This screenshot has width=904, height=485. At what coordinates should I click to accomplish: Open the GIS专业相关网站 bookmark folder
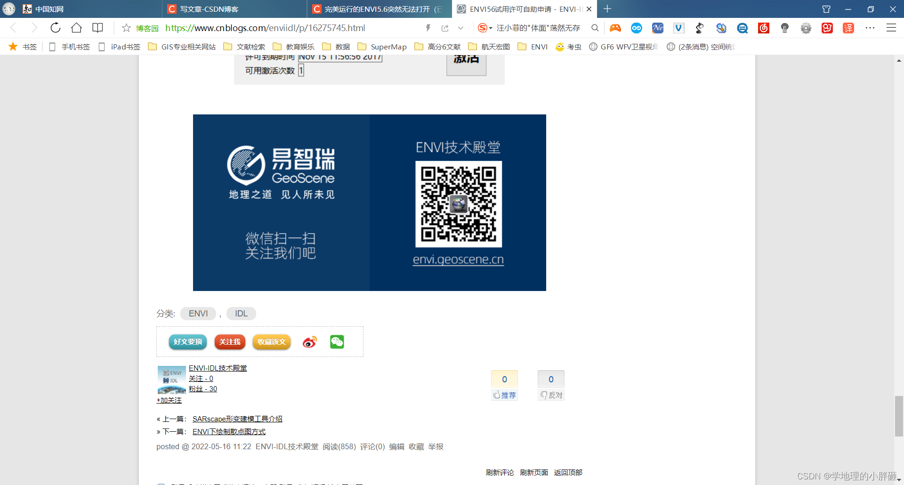(182, 47)
